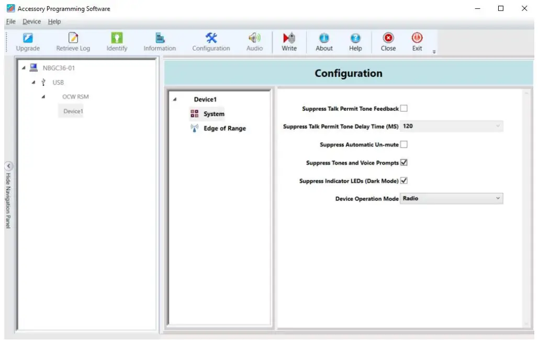Open the Device Operation Mode dropdown
This screenshot has width=538, height=340.
pyautogui.click(x=497, y=198)
